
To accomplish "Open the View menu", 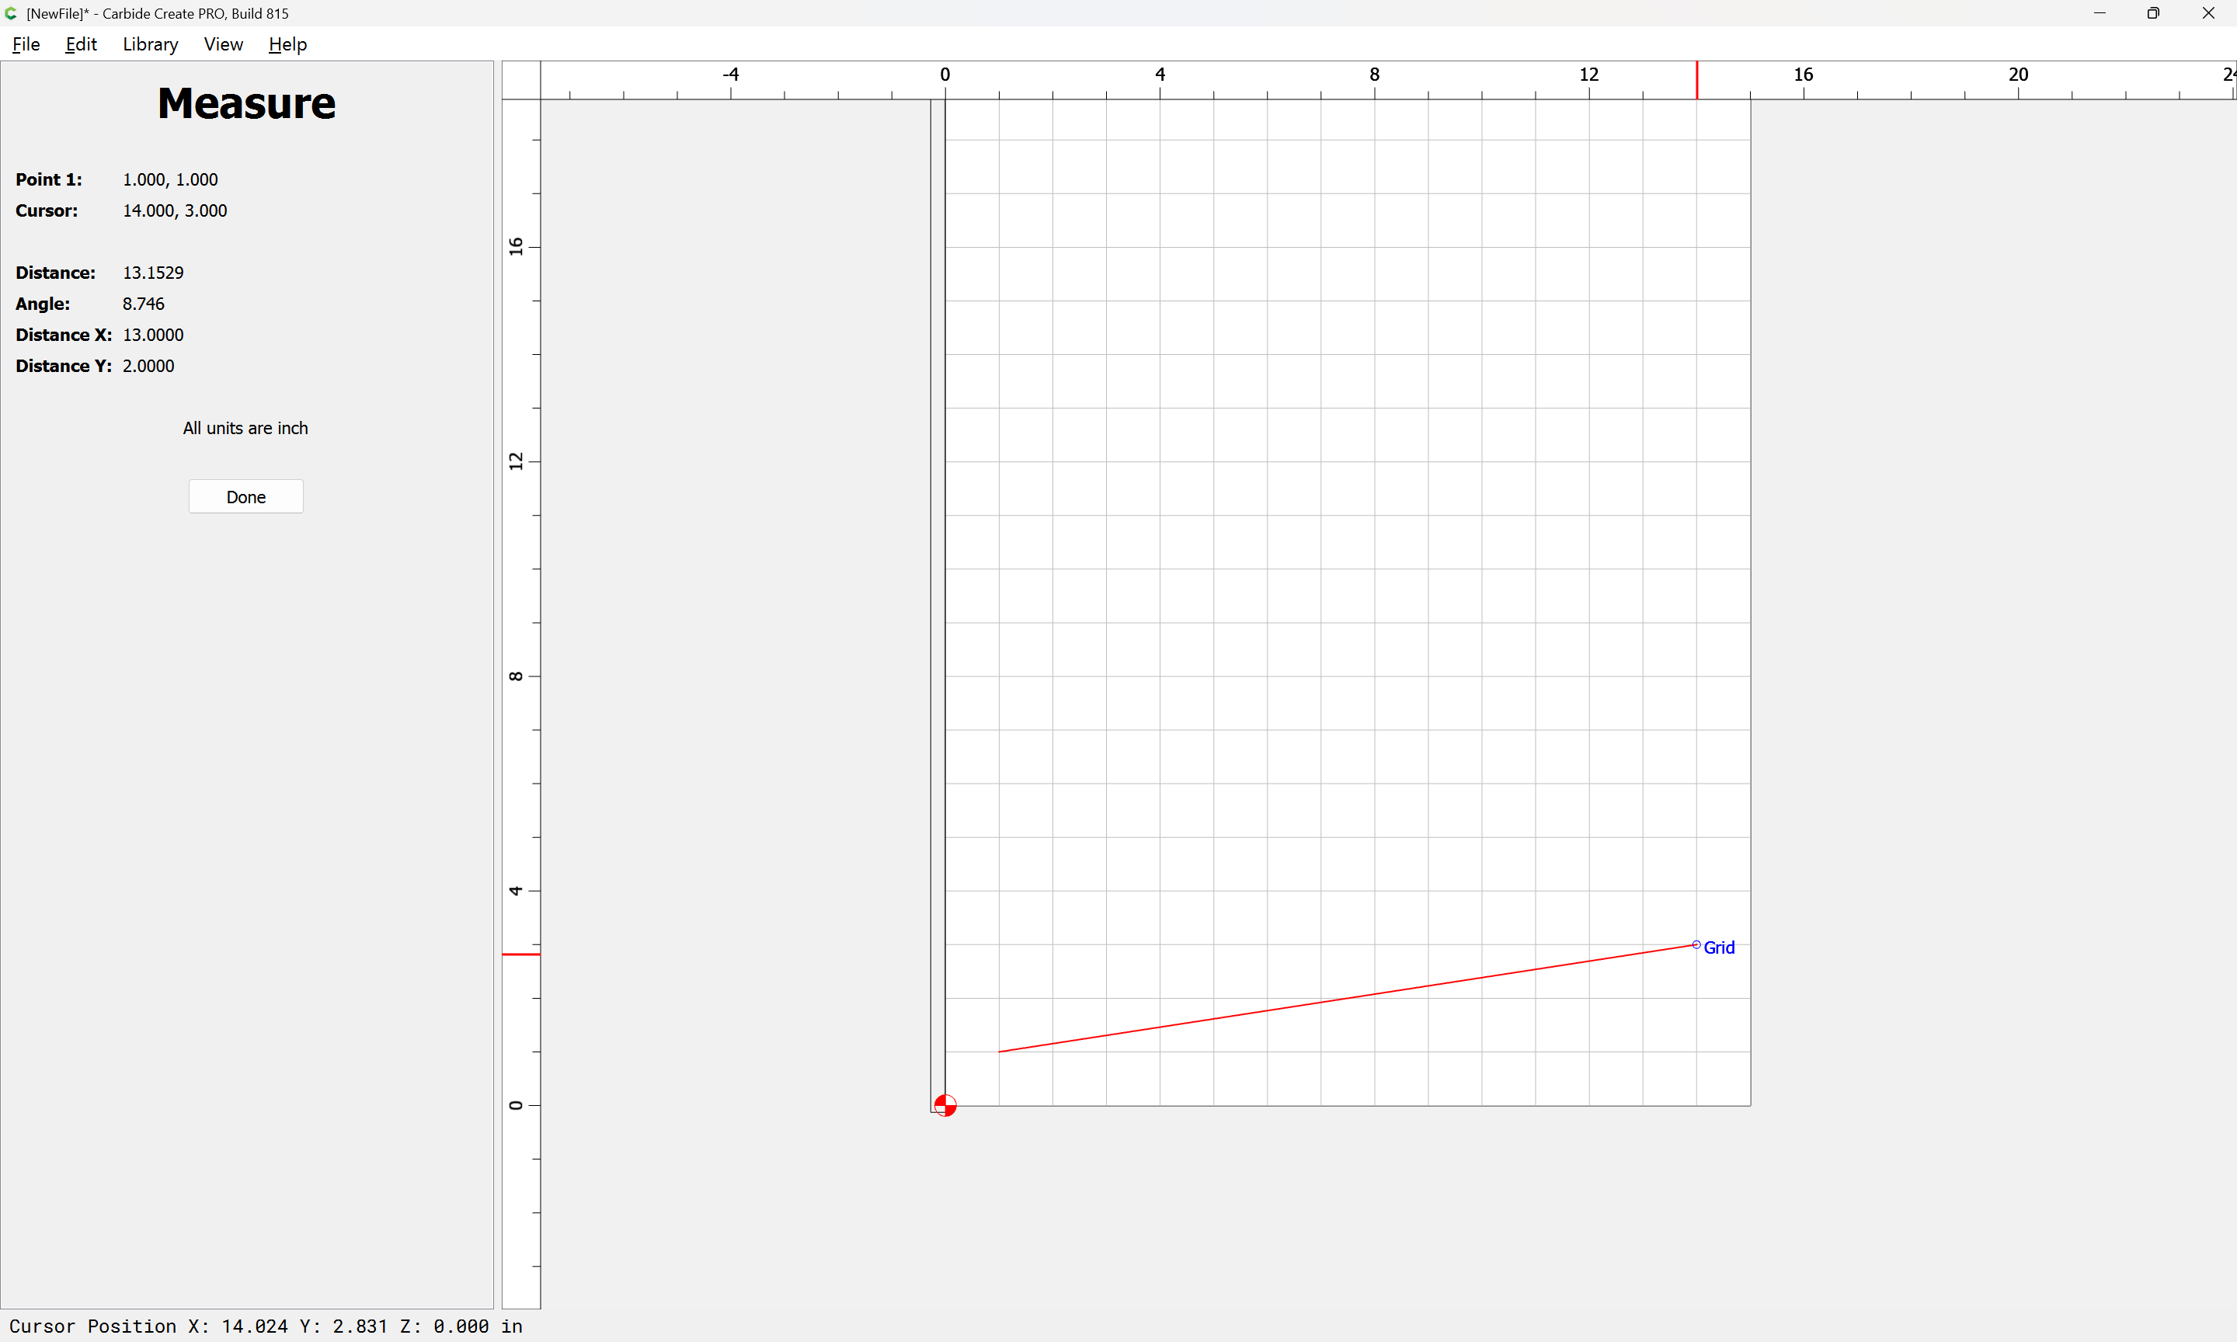I will [x=224, y=44].
